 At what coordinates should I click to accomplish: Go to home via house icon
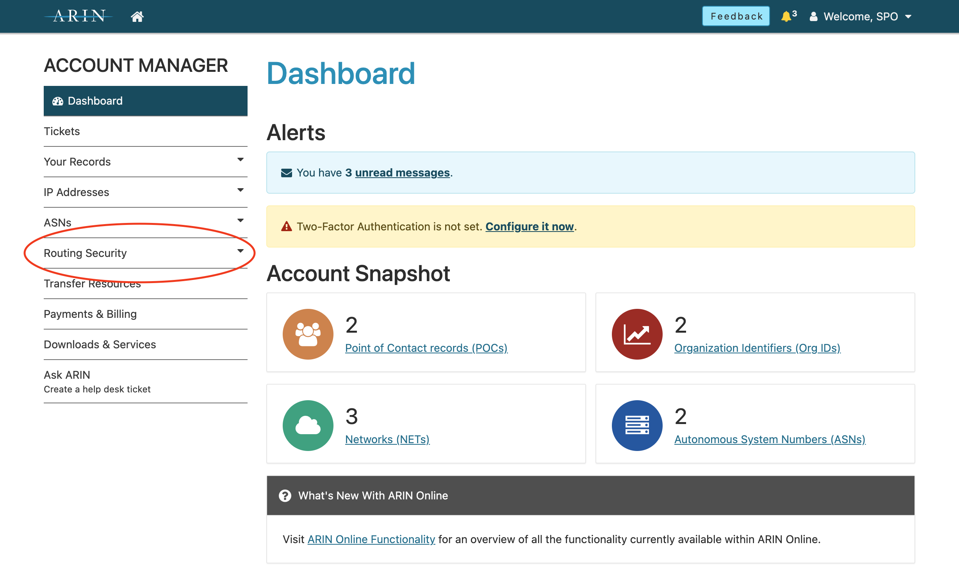point(137,16)
